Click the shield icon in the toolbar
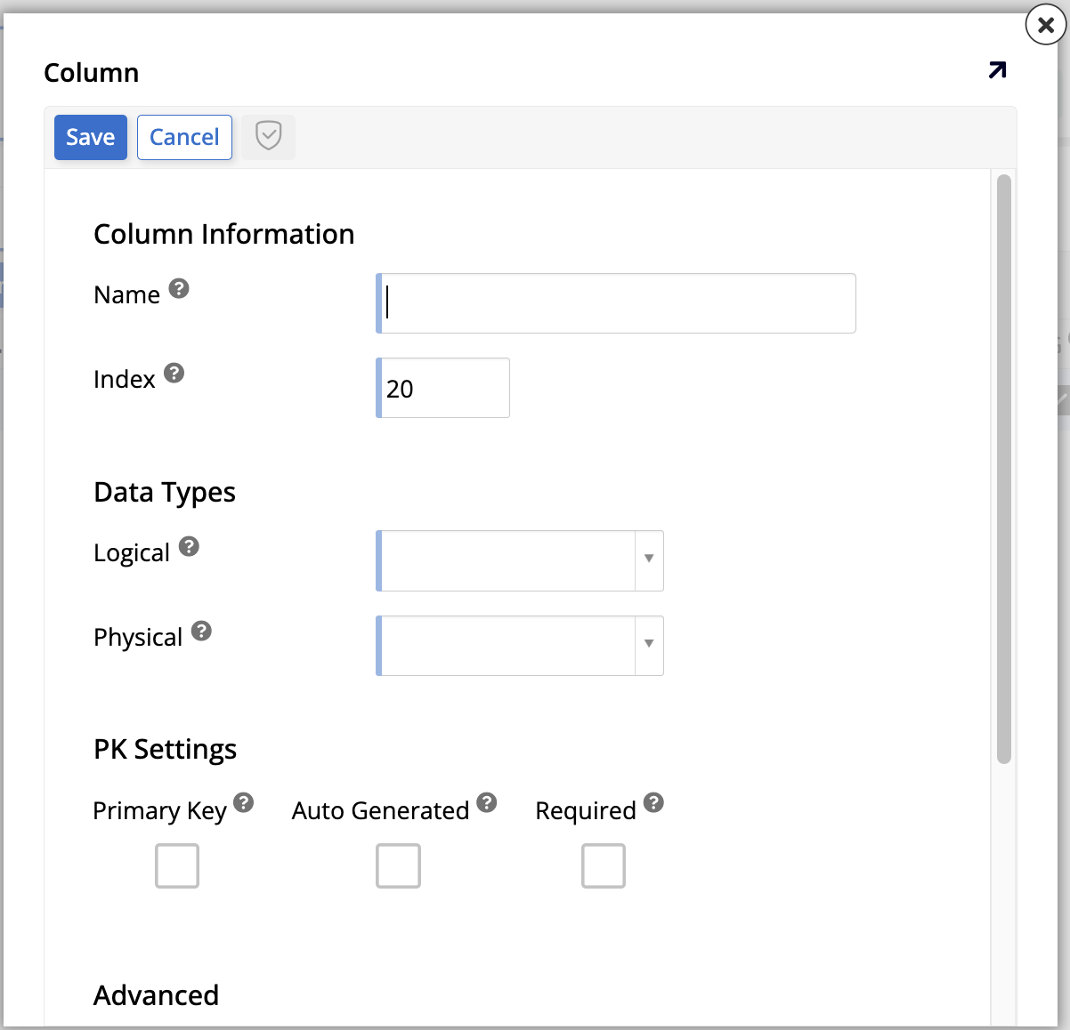Screen dimensions: 1070x1030 point(268,136)
